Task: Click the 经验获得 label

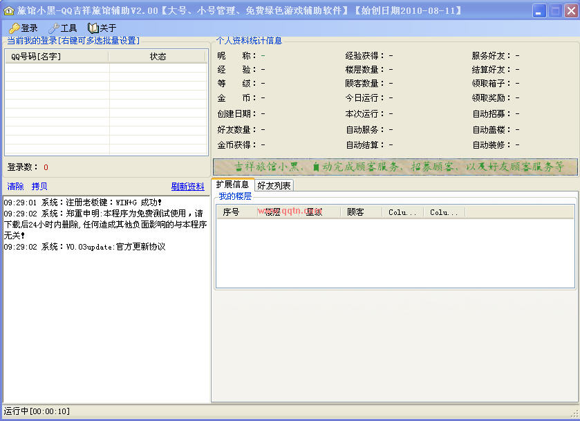Action: pyautogui.click(x=364, y=55)
